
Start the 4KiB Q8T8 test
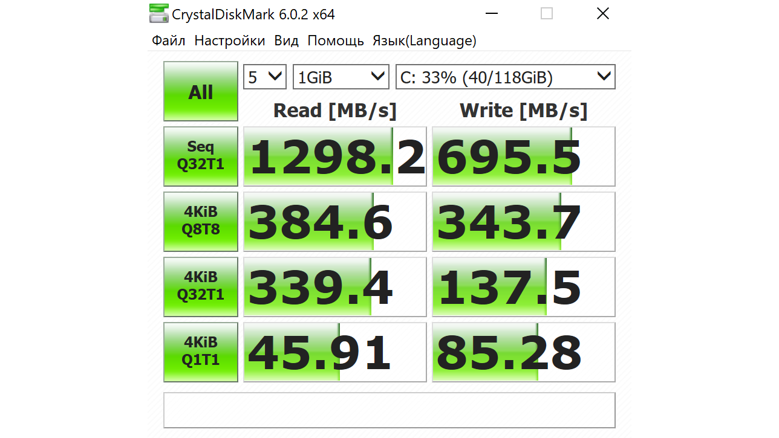[x=201, y=222]
